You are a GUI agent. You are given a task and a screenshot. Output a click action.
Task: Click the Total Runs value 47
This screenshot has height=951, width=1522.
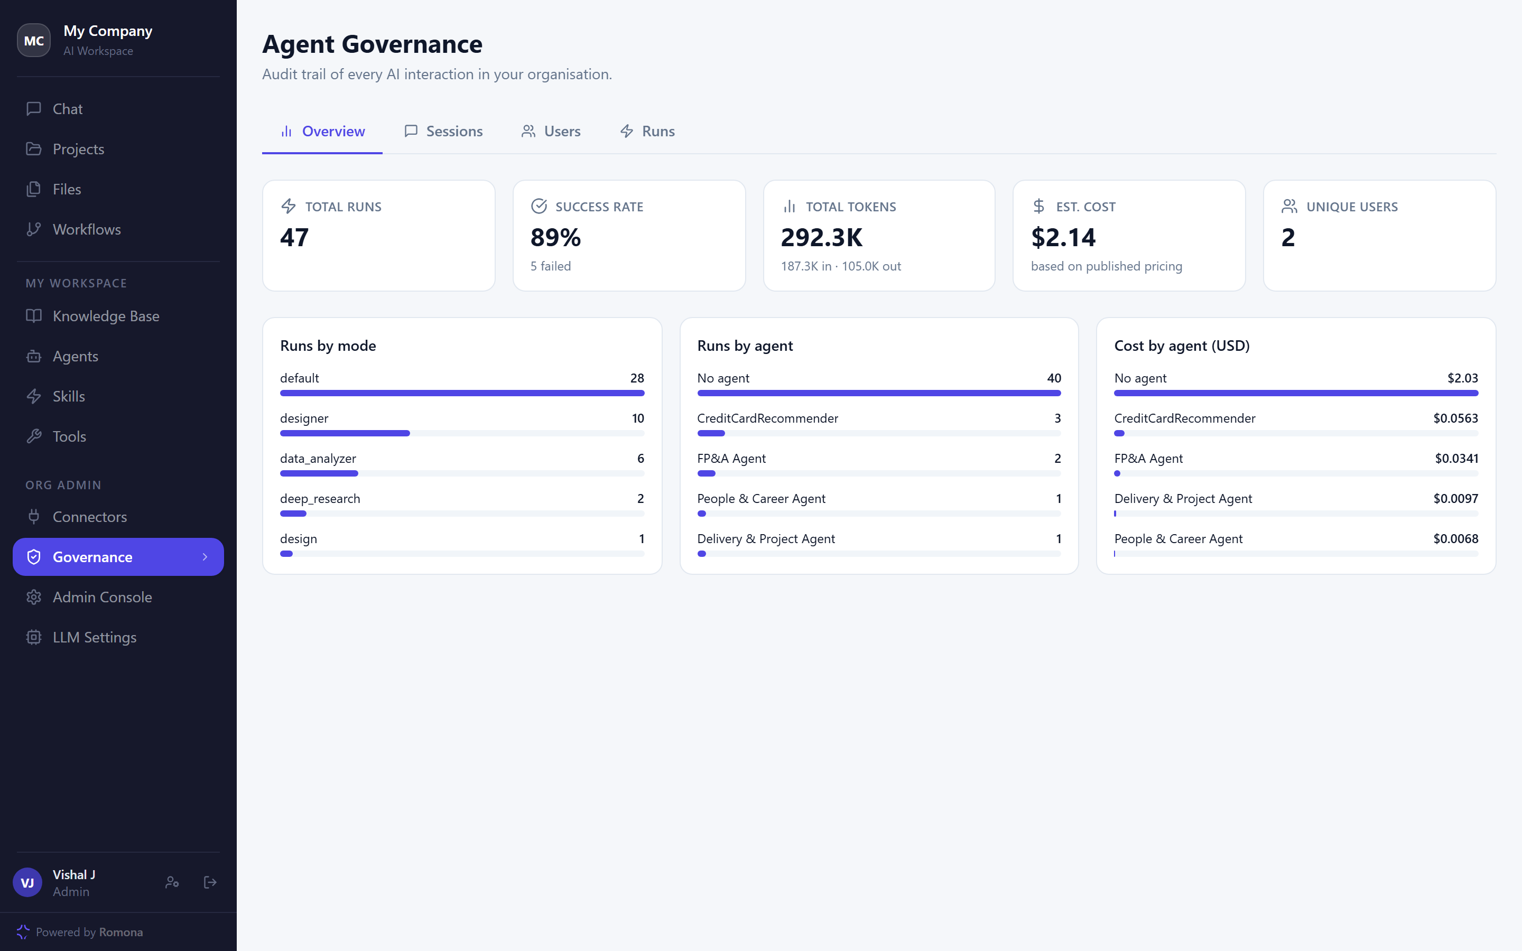[x=294, y=238]
